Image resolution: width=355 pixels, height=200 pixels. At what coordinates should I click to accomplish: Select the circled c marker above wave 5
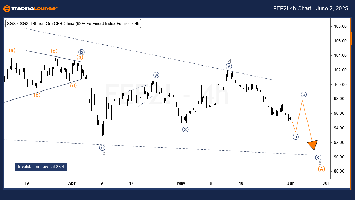click(318, 157)
